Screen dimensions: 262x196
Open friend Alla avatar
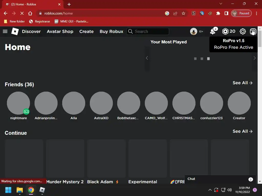point(74,103)
